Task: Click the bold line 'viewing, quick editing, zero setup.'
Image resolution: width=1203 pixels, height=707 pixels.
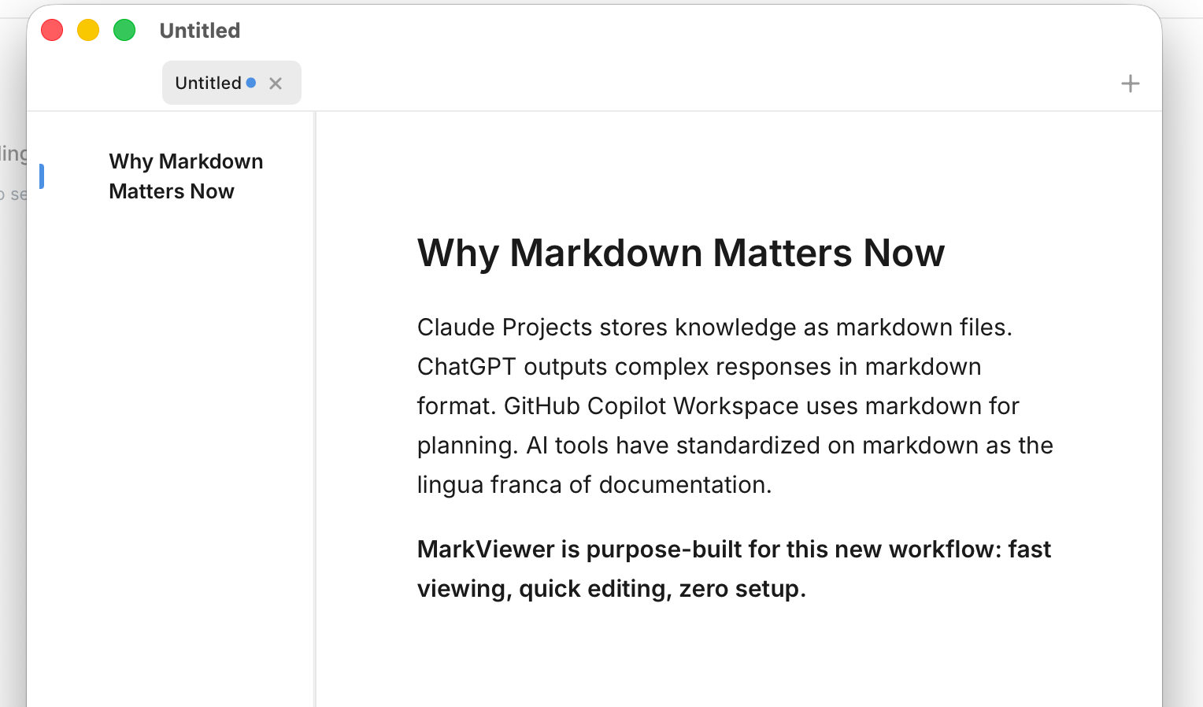Action: [611, 589]
